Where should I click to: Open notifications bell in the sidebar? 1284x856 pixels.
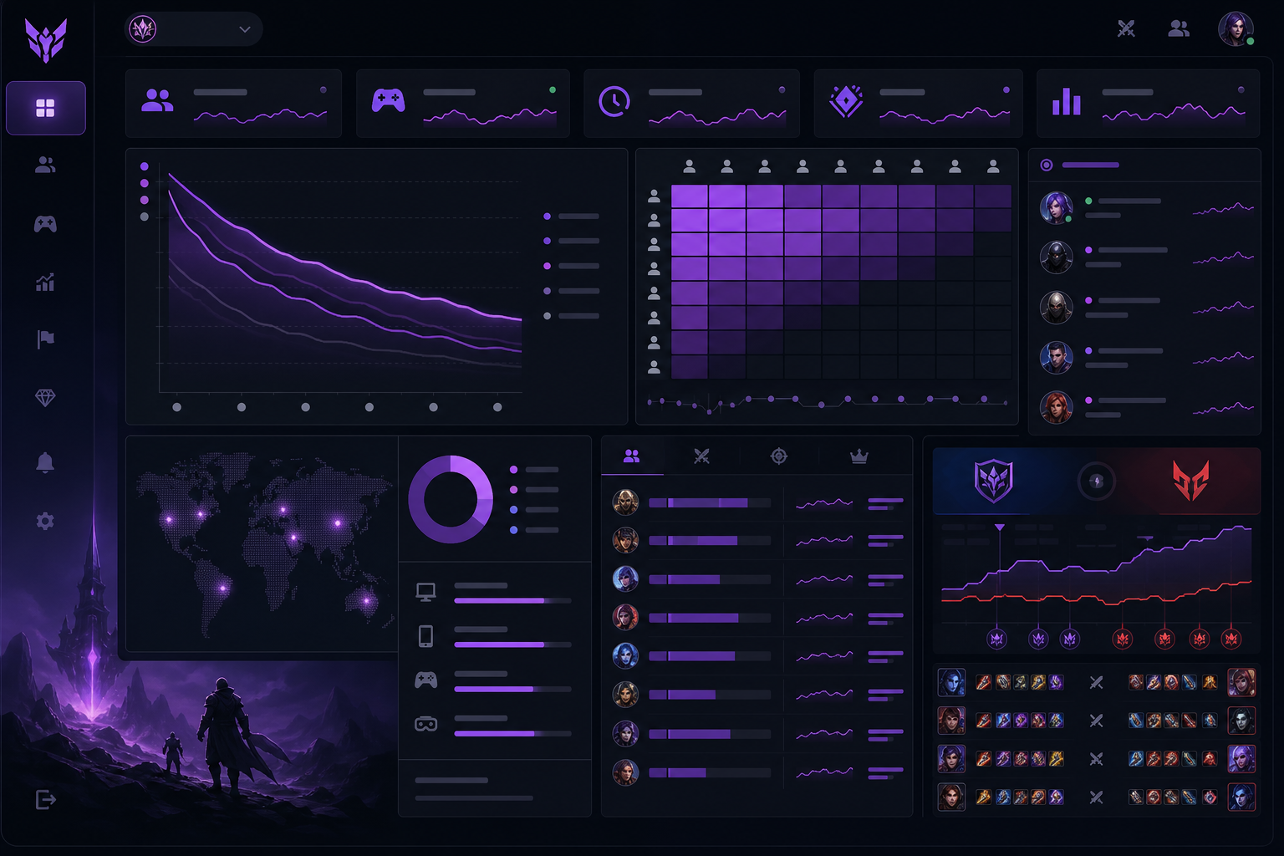click(x=45, y=462)
